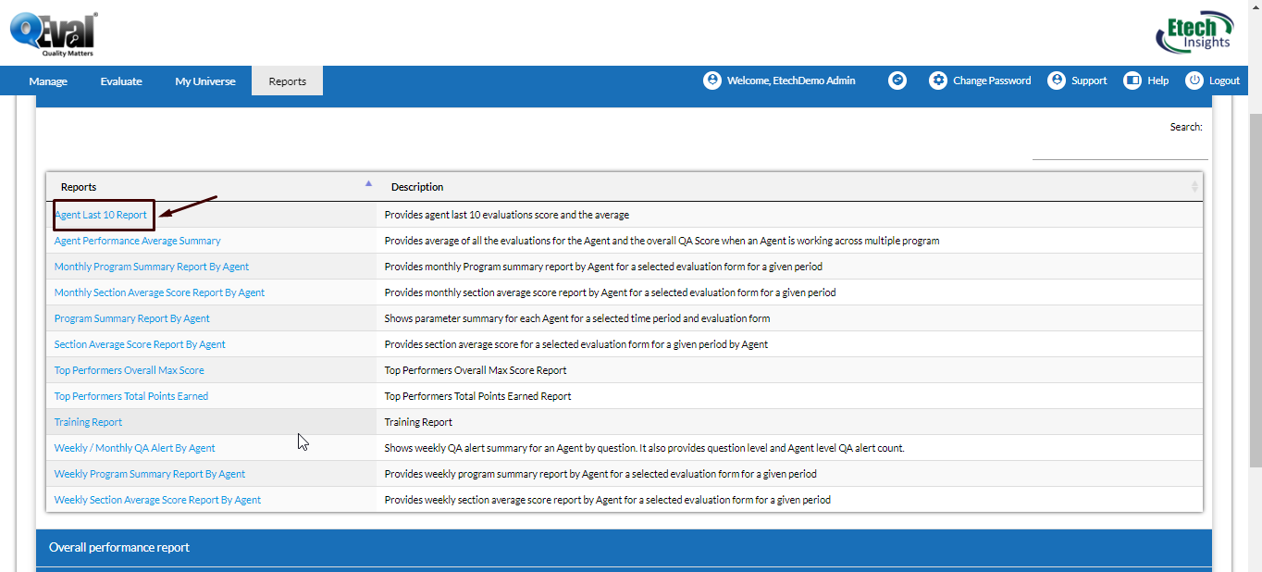Image resolution: width=1262 pixels, height=572 pixels.
Task: Open Weekly / Monthly QA Alert By Agent
Action: (135, 448)
